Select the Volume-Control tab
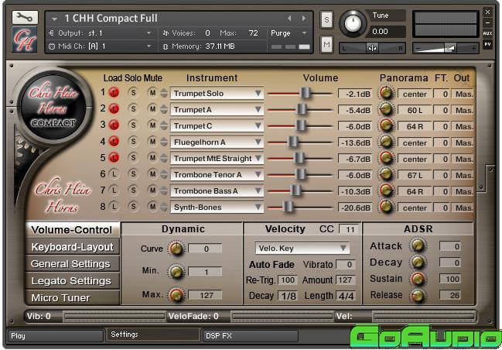The width and height of the screenshot is (502, 350). click(x=73, y=230)
